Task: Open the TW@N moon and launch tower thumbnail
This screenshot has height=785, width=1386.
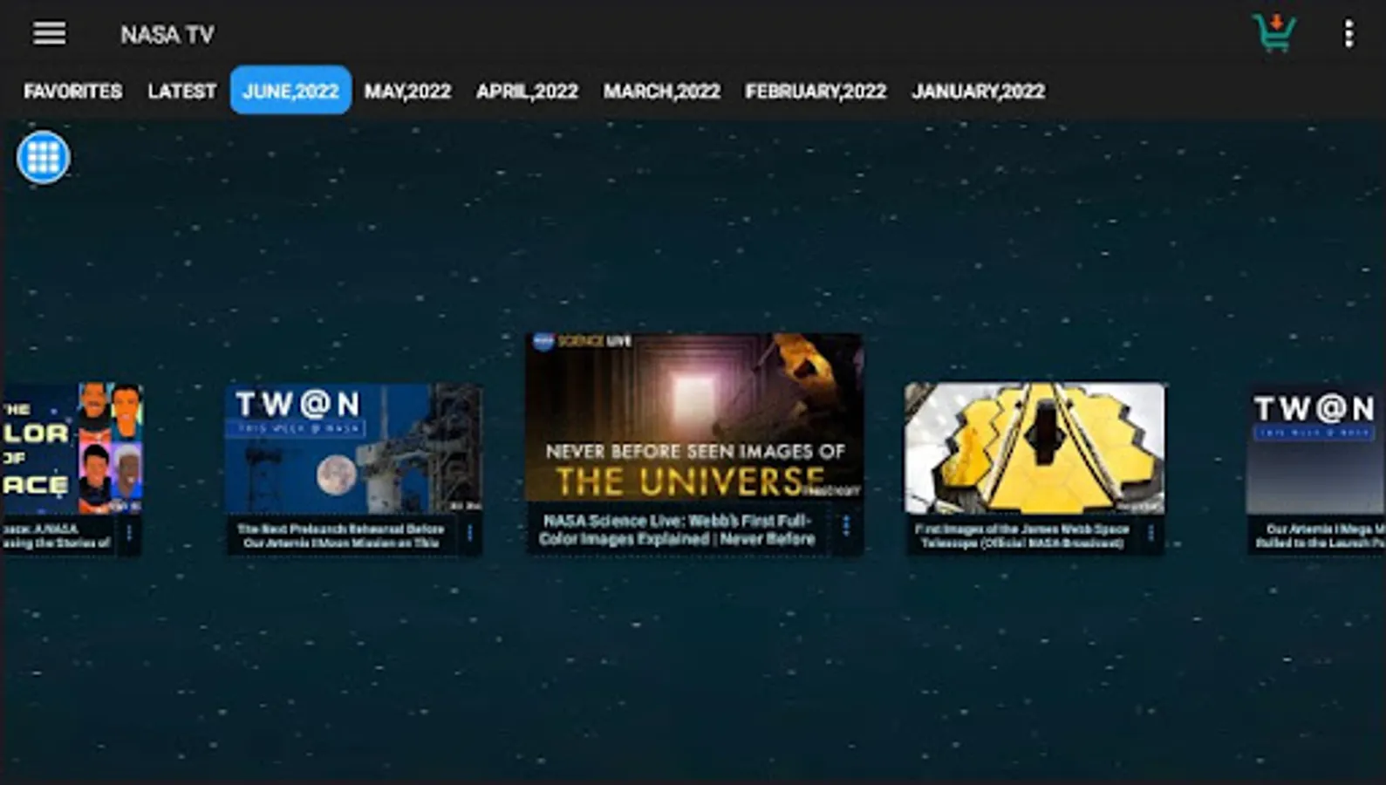Action: [353, 447]
